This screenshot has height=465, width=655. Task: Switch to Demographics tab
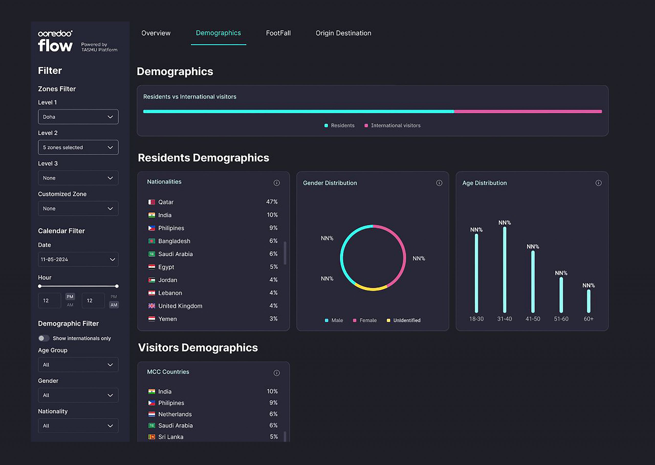point(219,33)
